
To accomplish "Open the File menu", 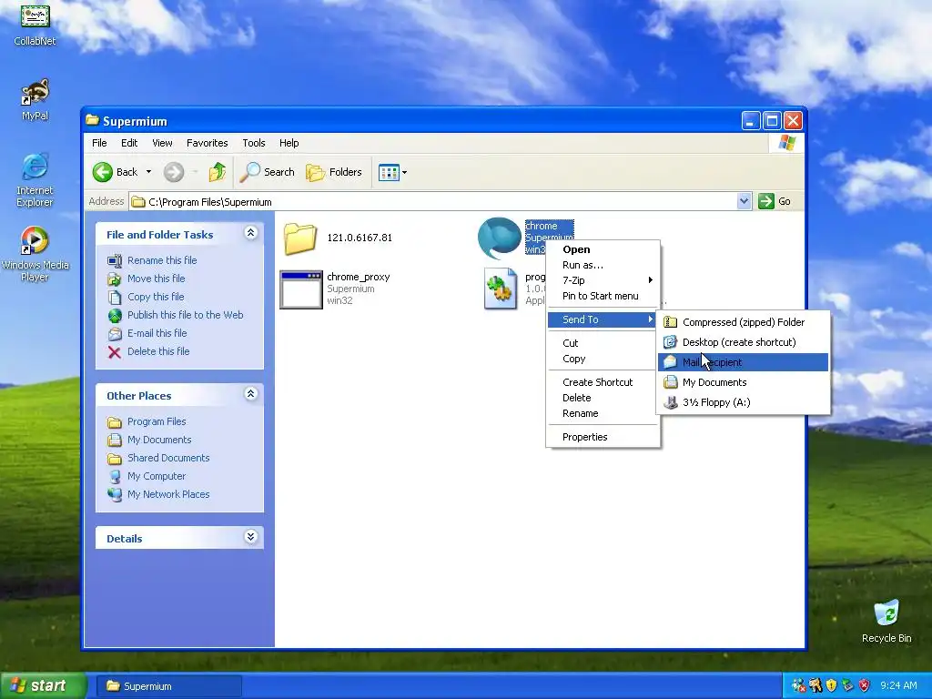I will pos(99,143).
